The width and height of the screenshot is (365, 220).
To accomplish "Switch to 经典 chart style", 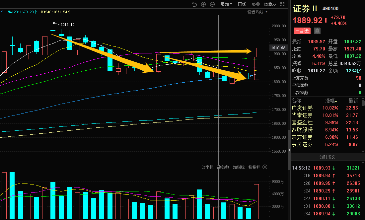I will click(x=256, y=4).
